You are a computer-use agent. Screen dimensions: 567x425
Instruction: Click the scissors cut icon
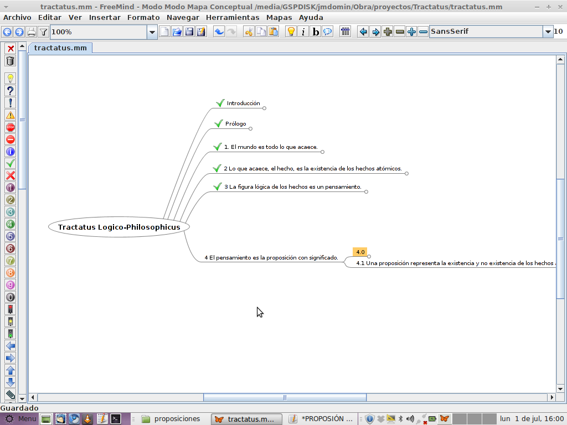tap(249, 32)
